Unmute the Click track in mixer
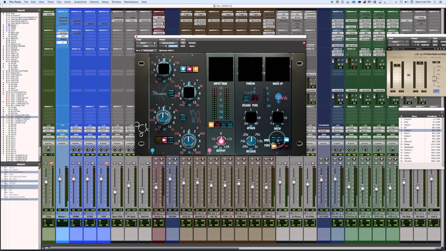Screen dimensions: 446x251 tap(51, 163)
